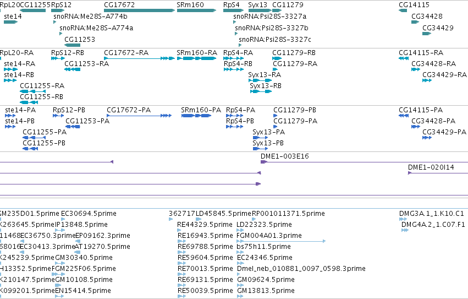Select the CG11255-RA transcript glyph
Image resolution: width=468 pixels, height=299 pixels.
coord(33,91)
